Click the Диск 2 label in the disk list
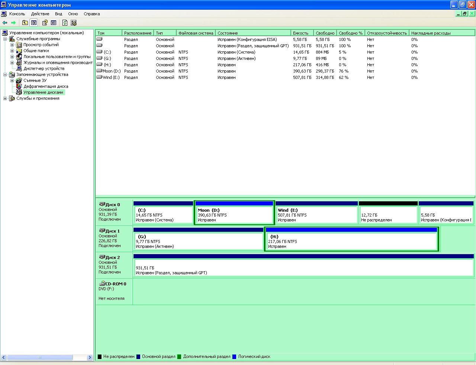 tap(113, 257)
